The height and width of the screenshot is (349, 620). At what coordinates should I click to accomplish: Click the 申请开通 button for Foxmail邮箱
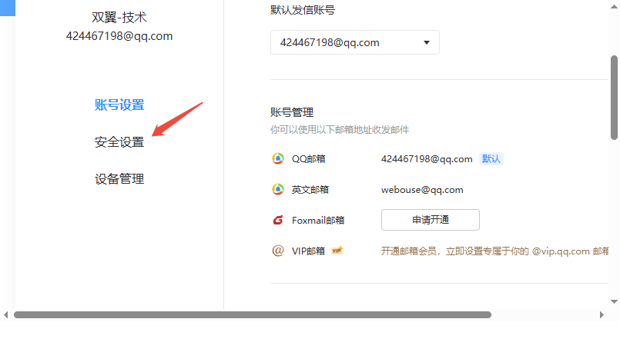431,220
